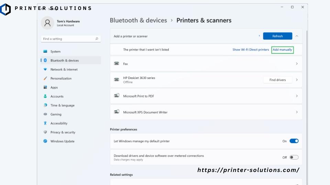Click the Privacy & security shield icon
The width and height of the screenshot is (330, 185).
[x=45, y=132]
